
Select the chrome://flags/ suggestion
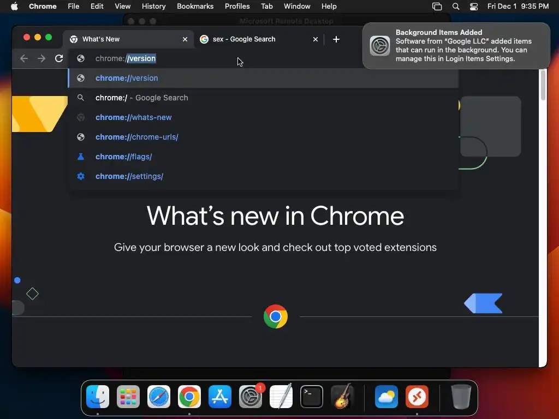pyautogui.click(x=263, y=157)
